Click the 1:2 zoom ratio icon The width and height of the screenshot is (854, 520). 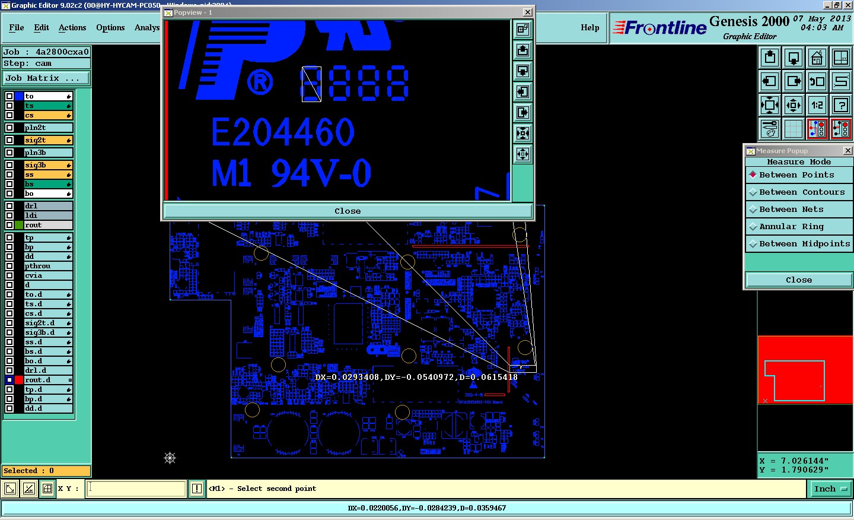tap(817, 105)
